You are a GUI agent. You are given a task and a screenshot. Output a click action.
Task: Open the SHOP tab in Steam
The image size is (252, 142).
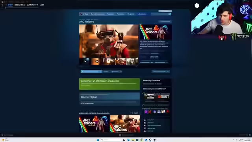pyautogui.click(x=10, y=5)
